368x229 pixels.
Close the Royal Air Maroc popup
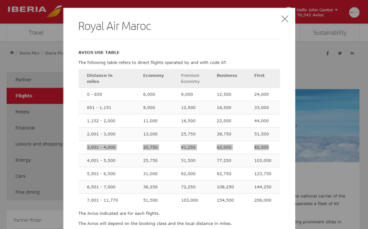click(285, 19)
